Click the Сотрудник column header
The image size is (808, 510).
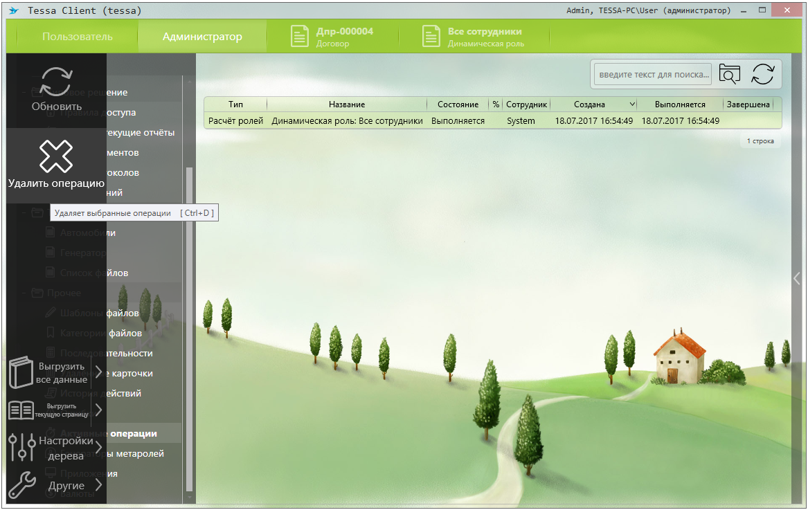(527, 104)
